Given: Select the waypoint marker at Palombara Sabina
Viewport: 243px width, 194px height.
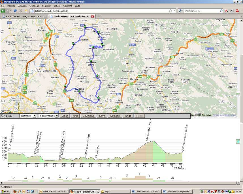Looking at the screenshot, I should point(91,61).
